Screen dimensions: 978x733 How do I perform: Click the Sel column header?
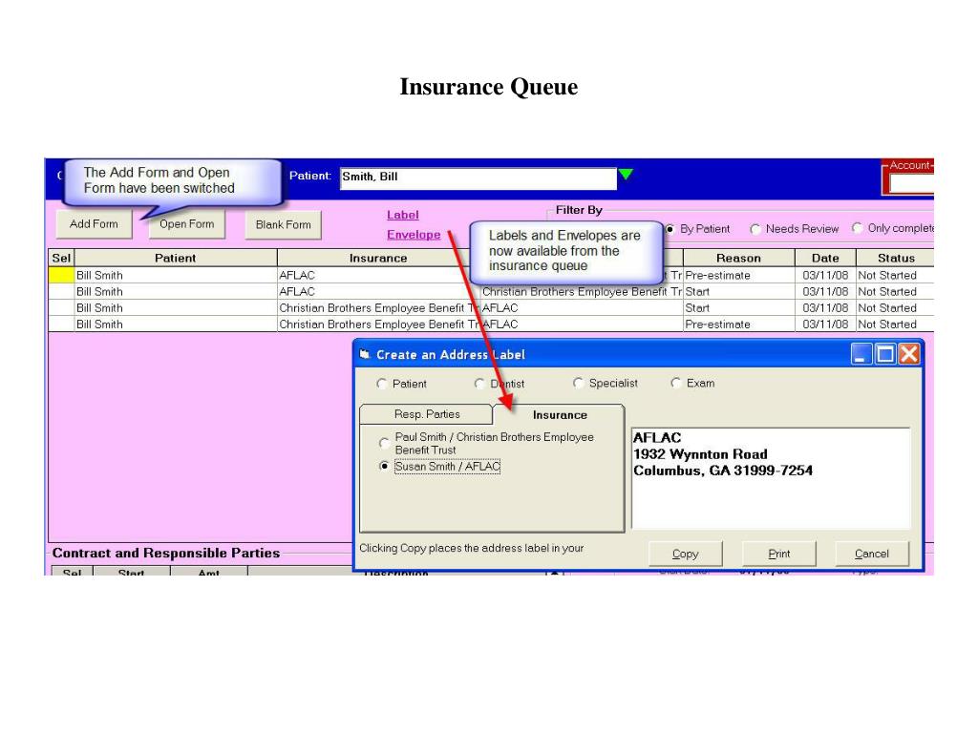(61, 258)
